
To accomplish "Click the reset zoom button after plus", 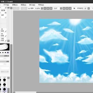I will pos(51,8).
